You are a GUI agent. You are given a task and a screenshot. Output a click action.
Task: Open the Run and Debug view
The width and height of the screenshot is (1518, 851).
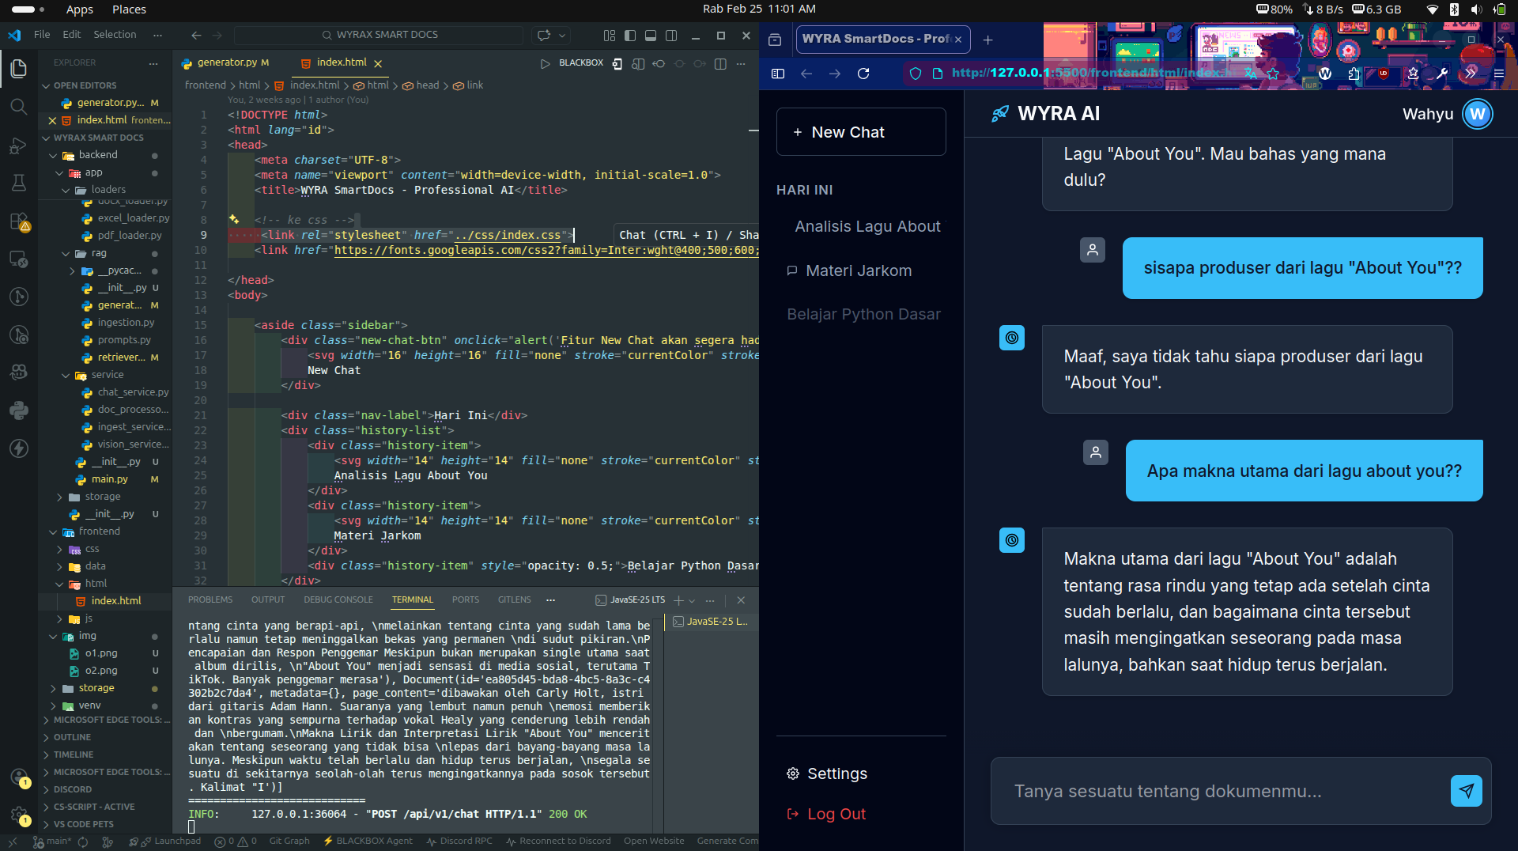(x=19, y=146)
